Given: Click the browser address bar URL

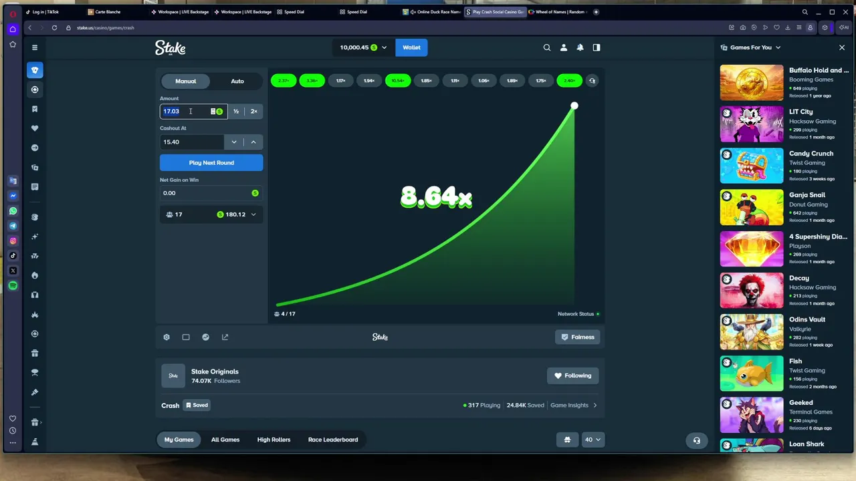Looking at the screenshot, I should click(106, 28).
